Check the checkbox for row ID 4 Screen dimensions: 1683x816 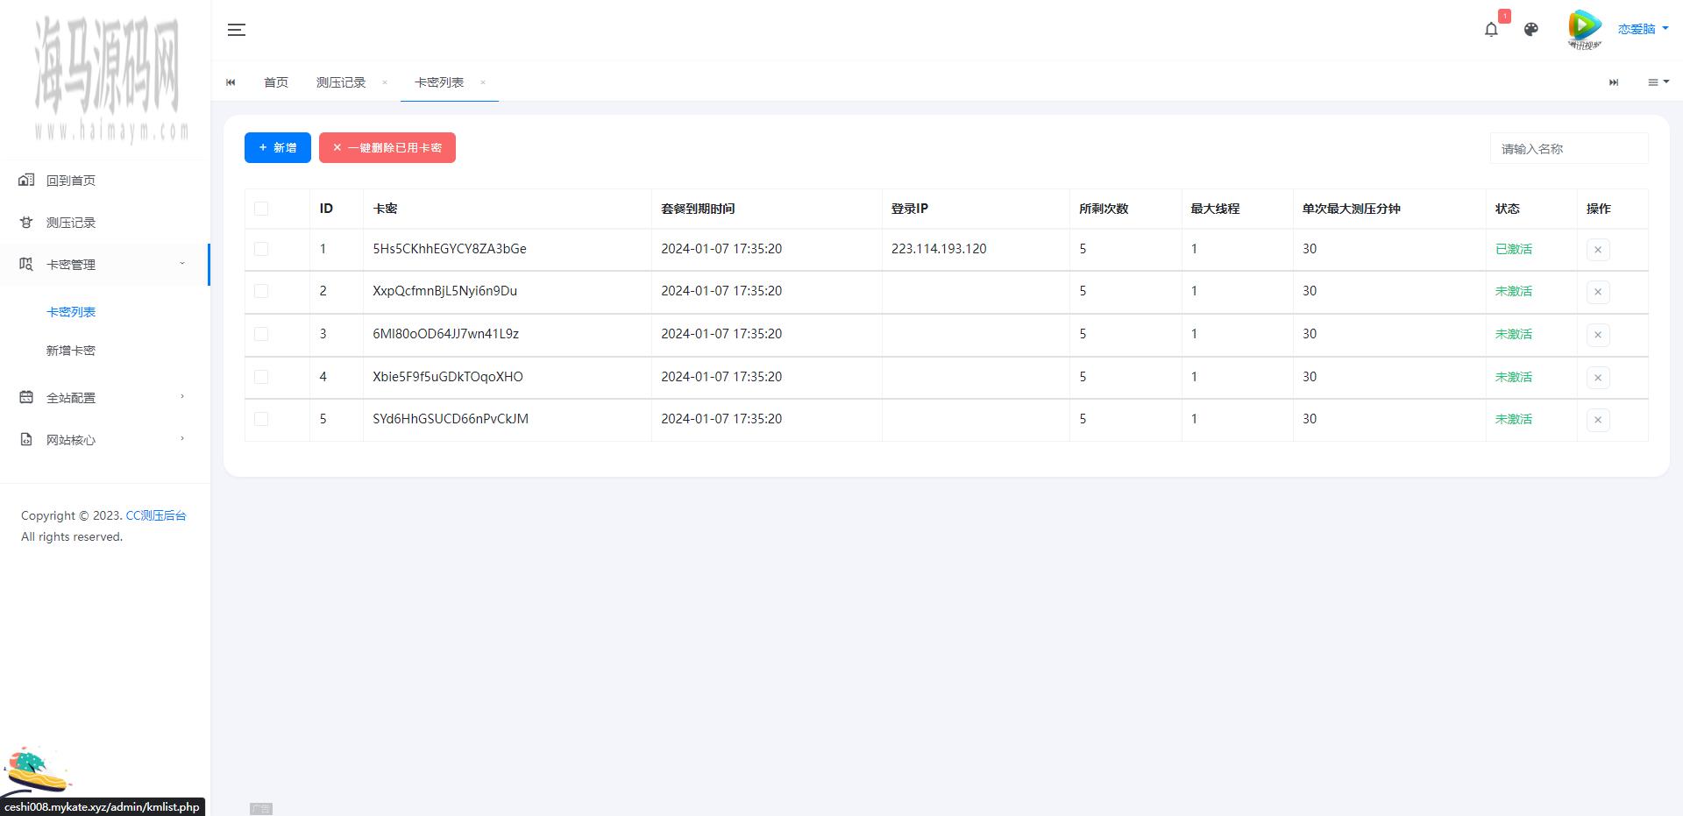261,377
